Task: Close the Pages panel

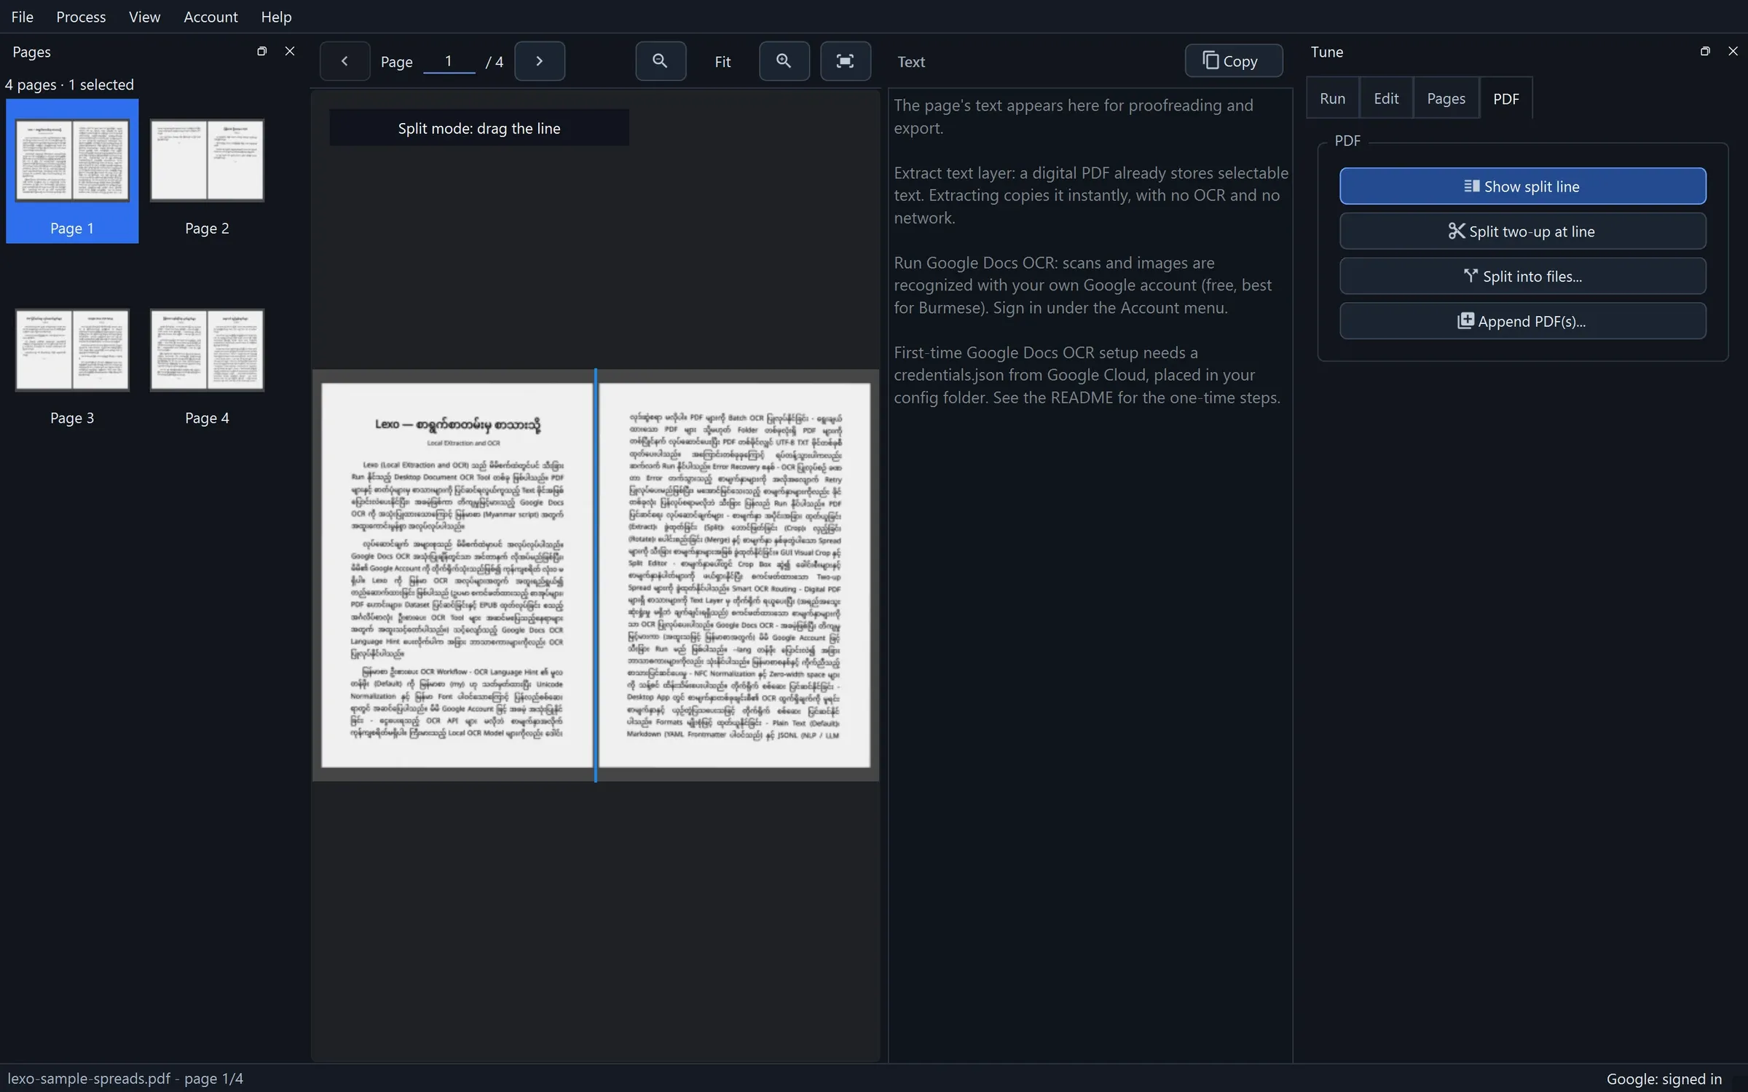Action: [290, 51]
